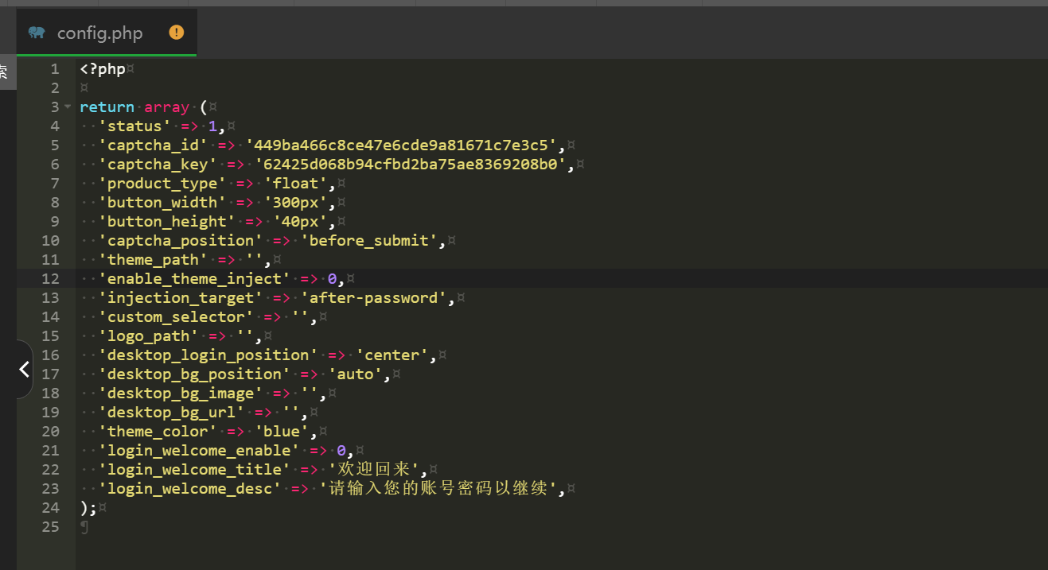Open the partially visible search side panel tab
Viewport: 1048px width, 570px height.
(6, 73)
